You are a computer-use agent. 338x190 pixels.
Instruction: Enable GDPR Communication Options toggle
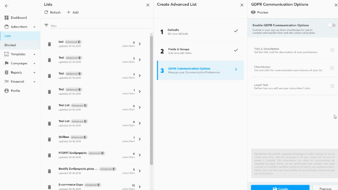coord(331,25)
